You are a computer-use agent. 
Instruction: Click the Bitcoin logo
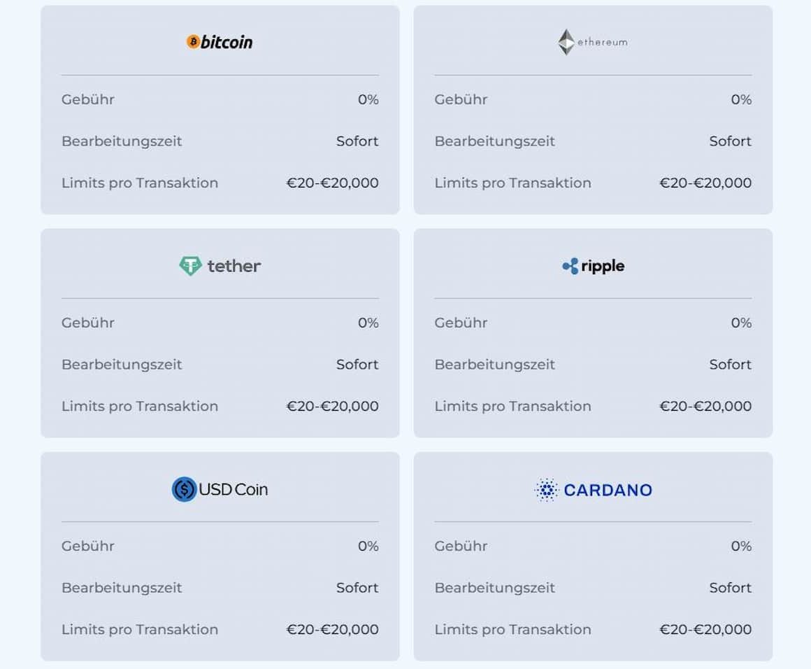click(220, 42)
